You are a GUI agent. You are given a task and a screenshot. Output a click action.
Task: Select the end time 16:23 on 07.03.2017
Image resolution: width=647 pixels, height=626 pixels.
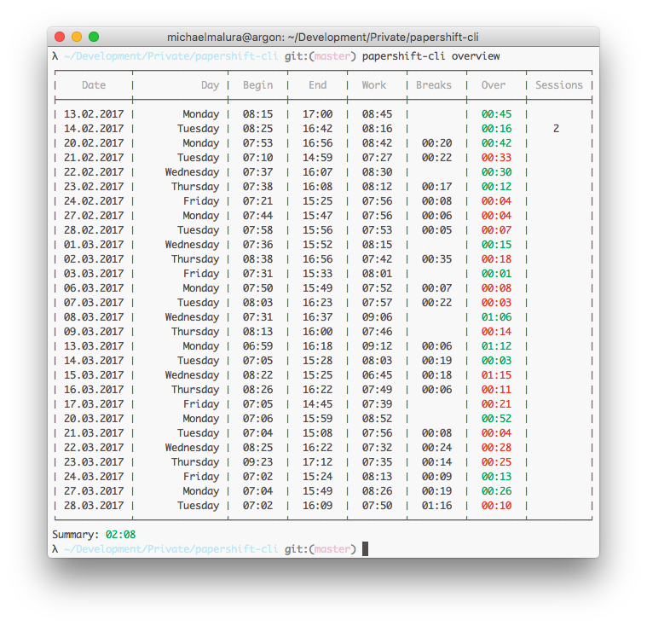click(317, 302)
